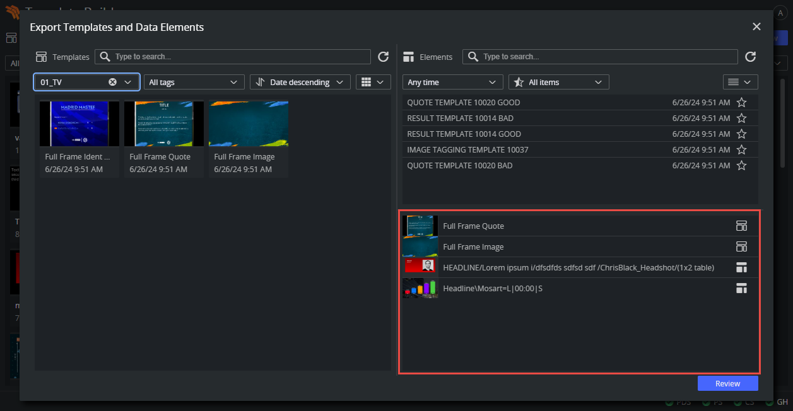
Task: Click element icon on Headline\Mosart row
Action: click(741, 289)
